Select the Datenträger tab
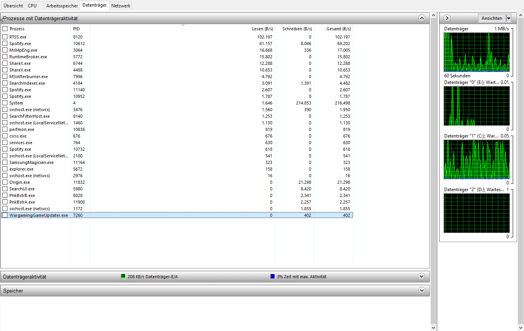Image resolution: width=524 pixels, height=331 pixels. pos(95,5)
